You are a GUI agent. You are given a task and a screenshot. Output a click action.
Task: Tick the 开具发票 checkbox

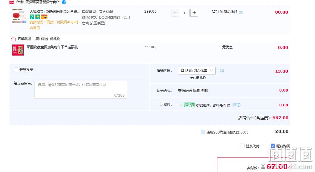(x=16, y=70)
